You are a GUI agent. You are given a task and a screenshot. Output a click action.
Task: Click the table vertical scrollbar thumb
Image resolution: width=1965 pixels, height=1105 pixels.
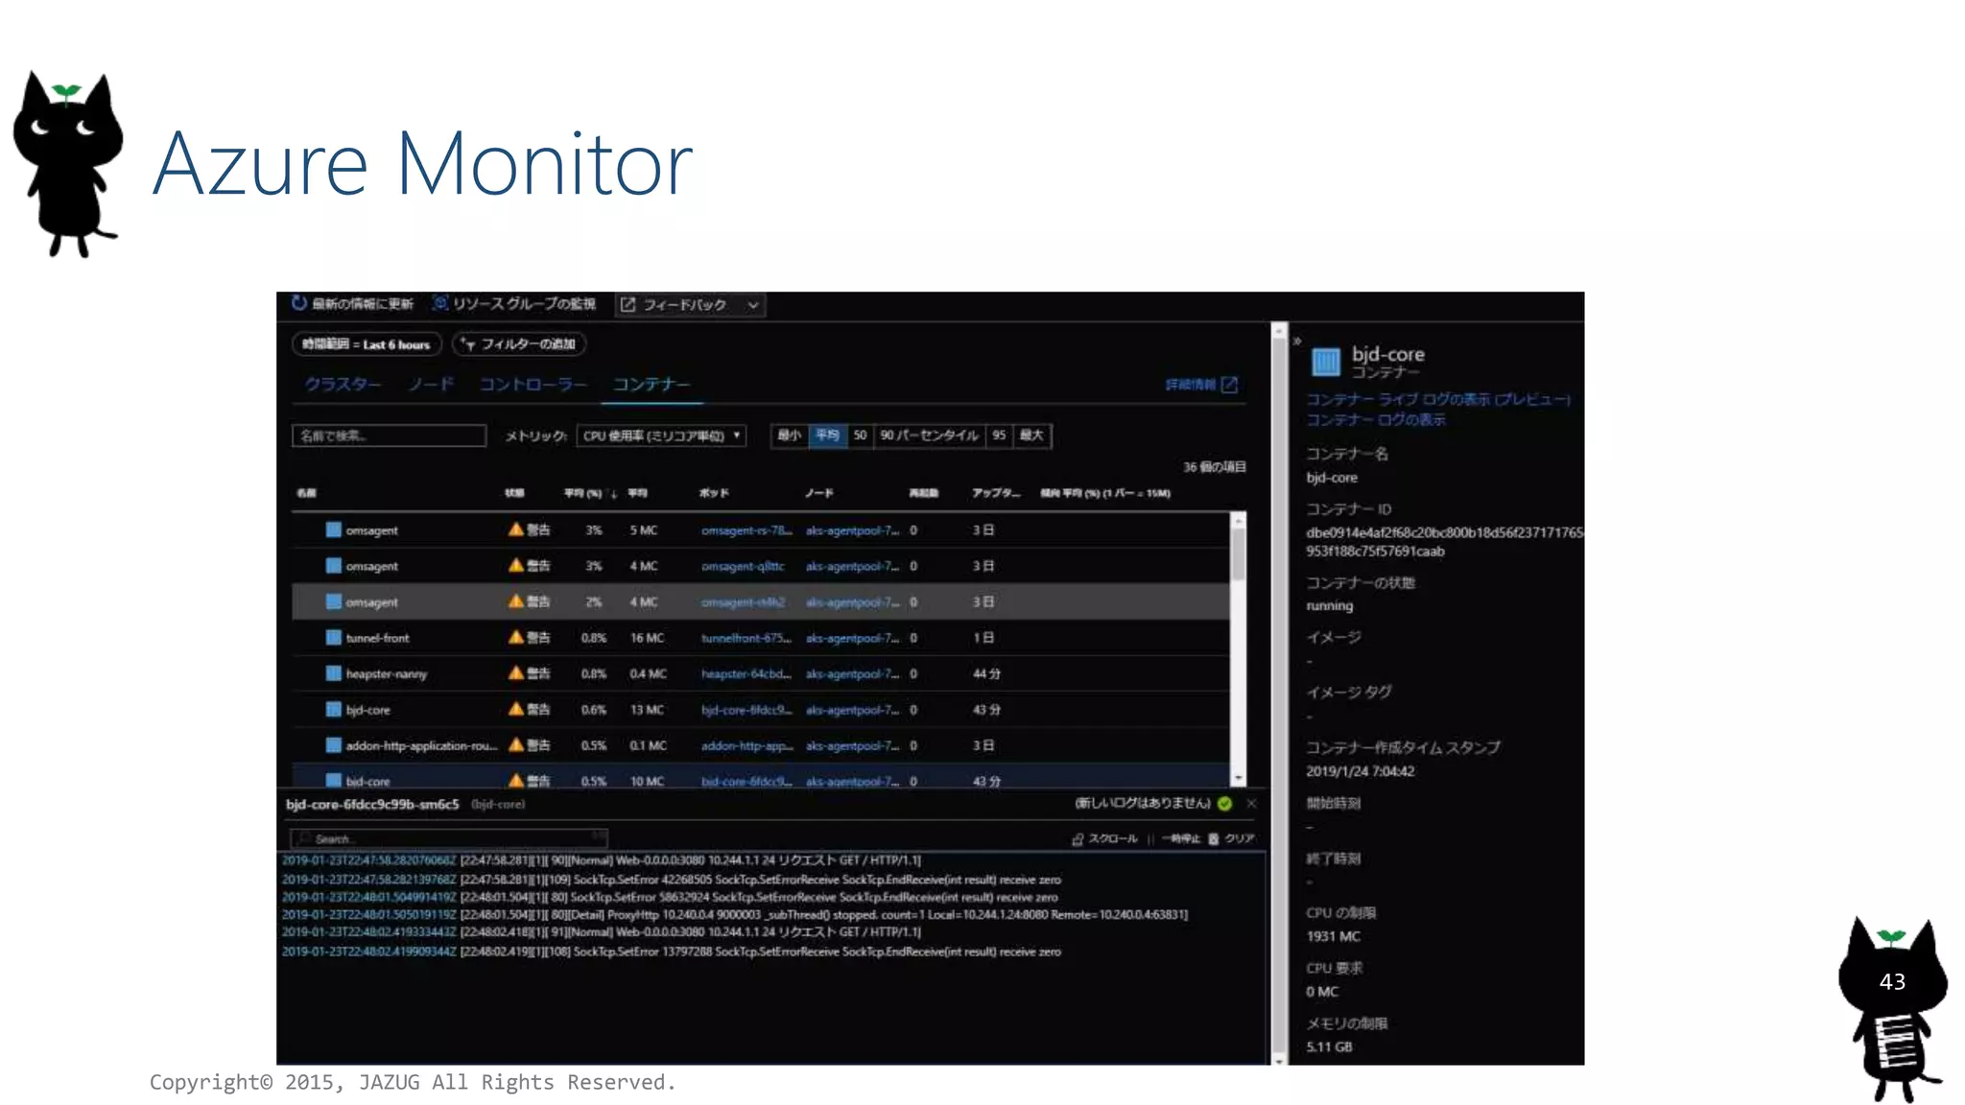click(1238, 552)
